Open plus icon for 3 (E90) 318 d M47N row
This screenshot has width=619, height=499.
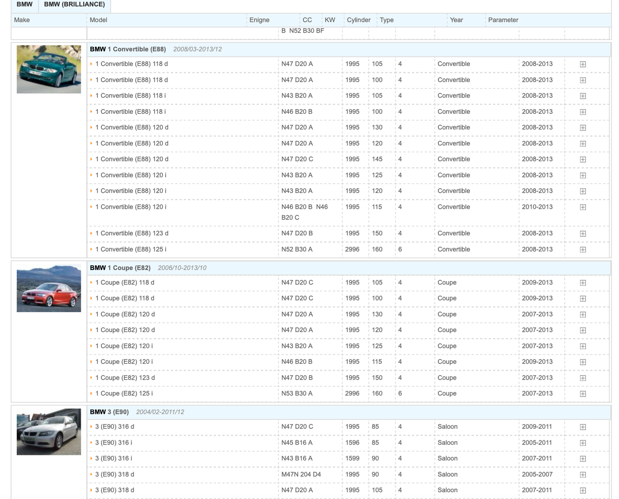click(583, 475)
